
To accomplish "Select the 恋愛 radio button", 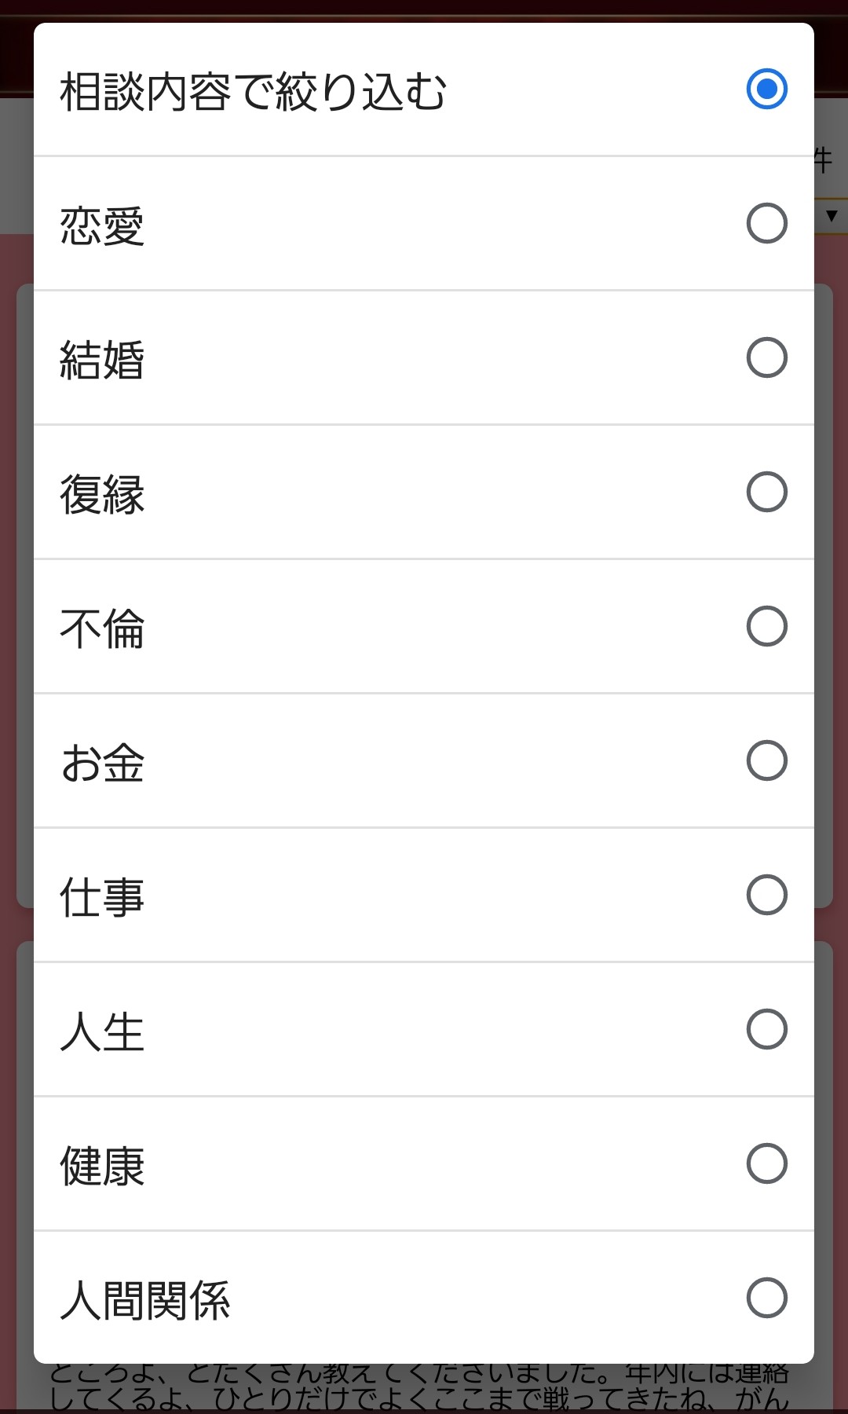I will coord(766,223).
